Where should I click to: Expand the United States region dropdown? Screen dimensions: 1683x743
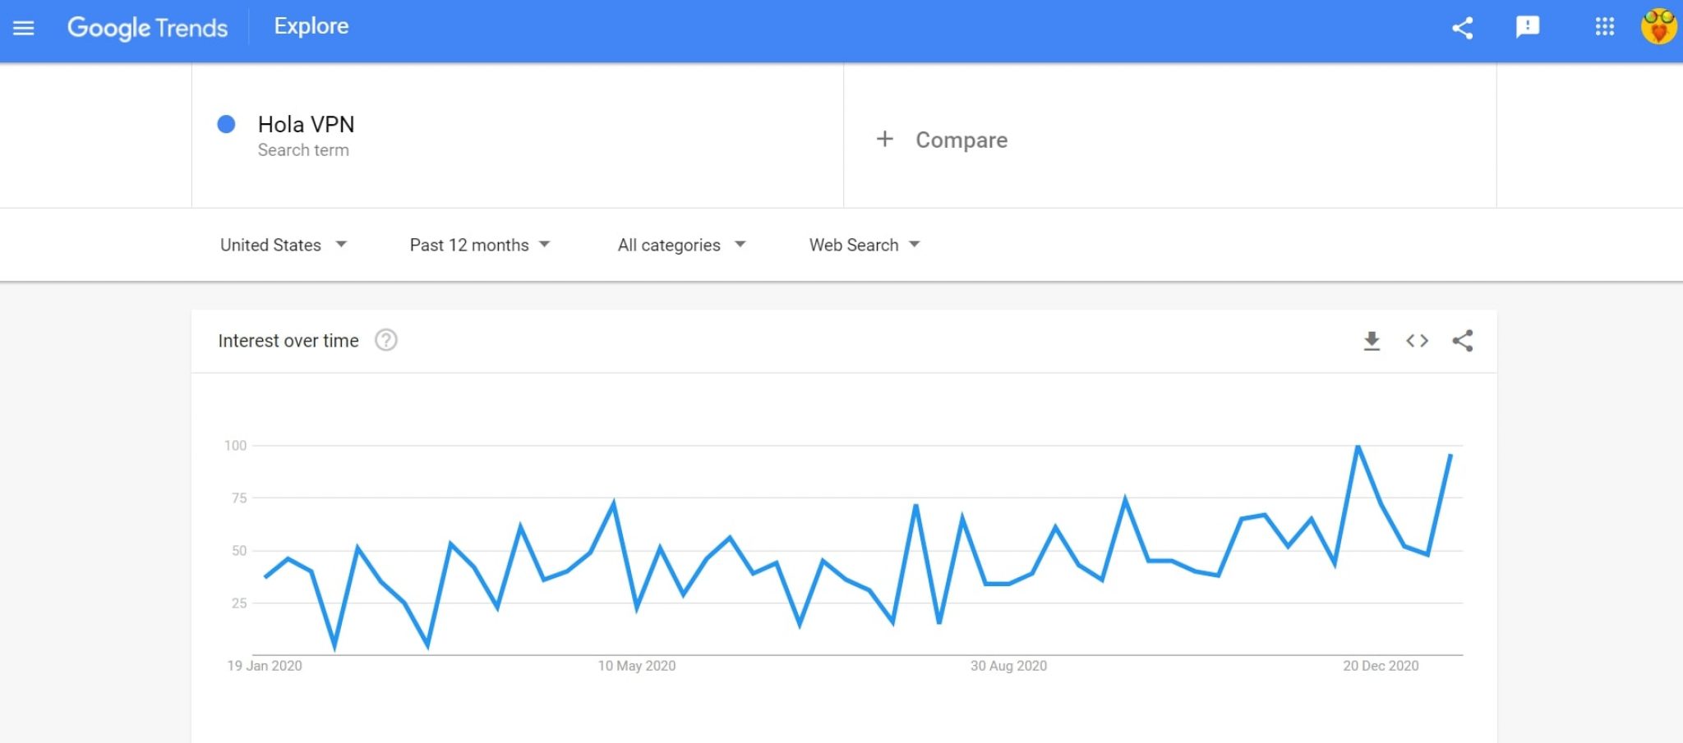pos(284,245)
